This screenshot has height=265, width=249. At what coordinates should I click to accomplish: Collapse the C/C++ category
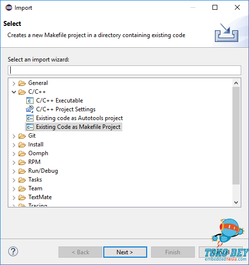pos(14,92)
